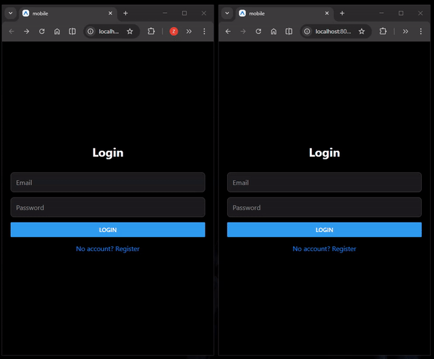Reload the page in right window

coord(258,31)
